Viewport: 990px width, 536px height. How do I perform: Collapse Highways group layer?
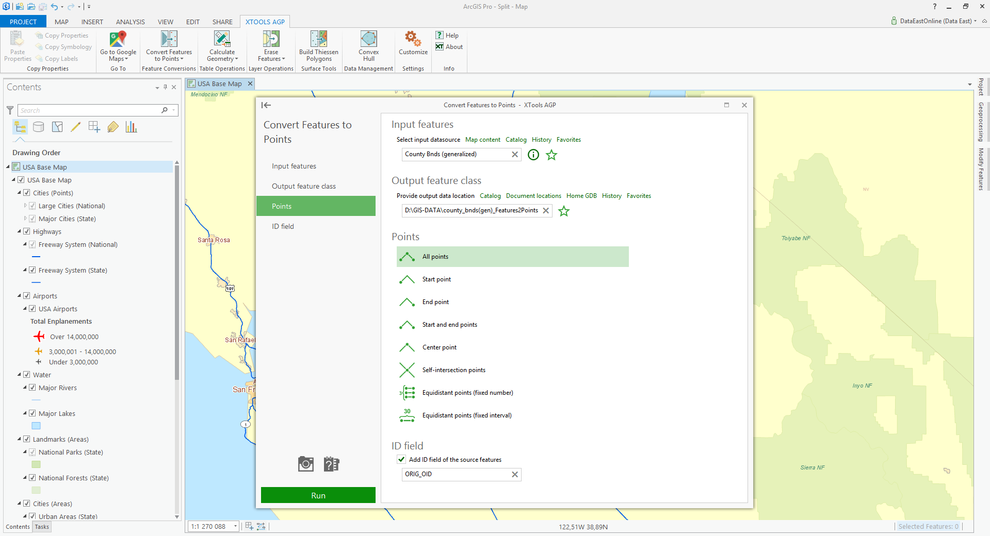coord(20,231)
